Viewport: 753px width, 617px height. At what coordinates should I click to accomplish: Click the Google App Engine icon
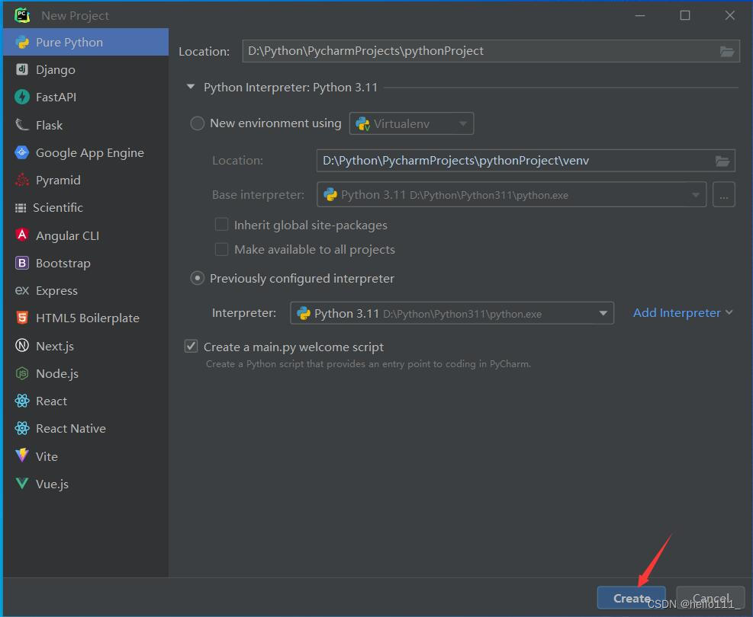[x=21, y=152]
